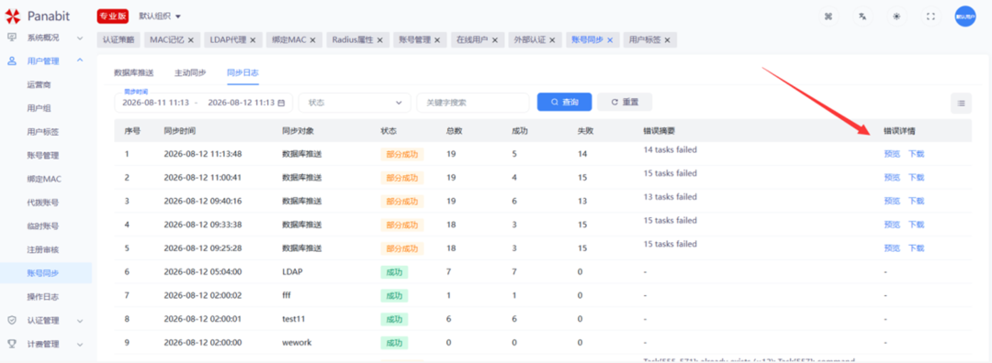The image size is (992, 363).
Task: Open the table column settings list icon
Action: click(961, 103)
